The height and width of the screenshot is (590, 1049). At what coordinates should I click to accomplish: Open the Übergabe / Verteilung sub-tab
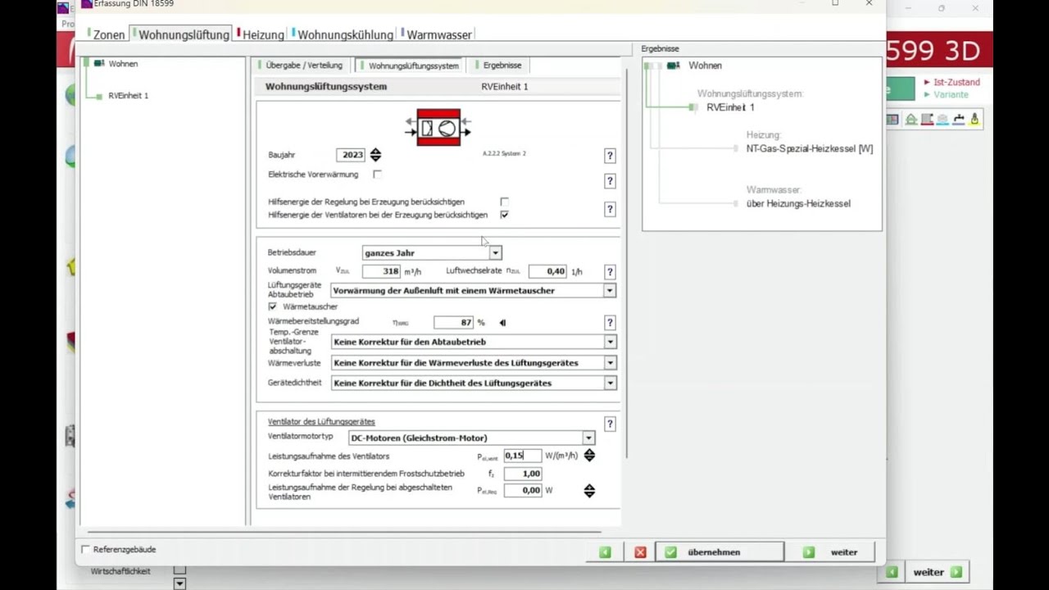point(302,66)
